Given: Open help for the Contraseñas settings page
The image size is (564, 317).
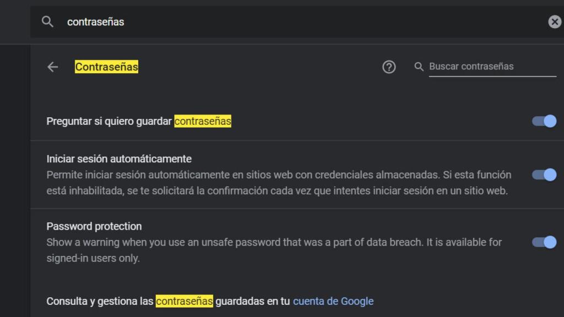Looking at the screenshot, I should pos(389,67).
